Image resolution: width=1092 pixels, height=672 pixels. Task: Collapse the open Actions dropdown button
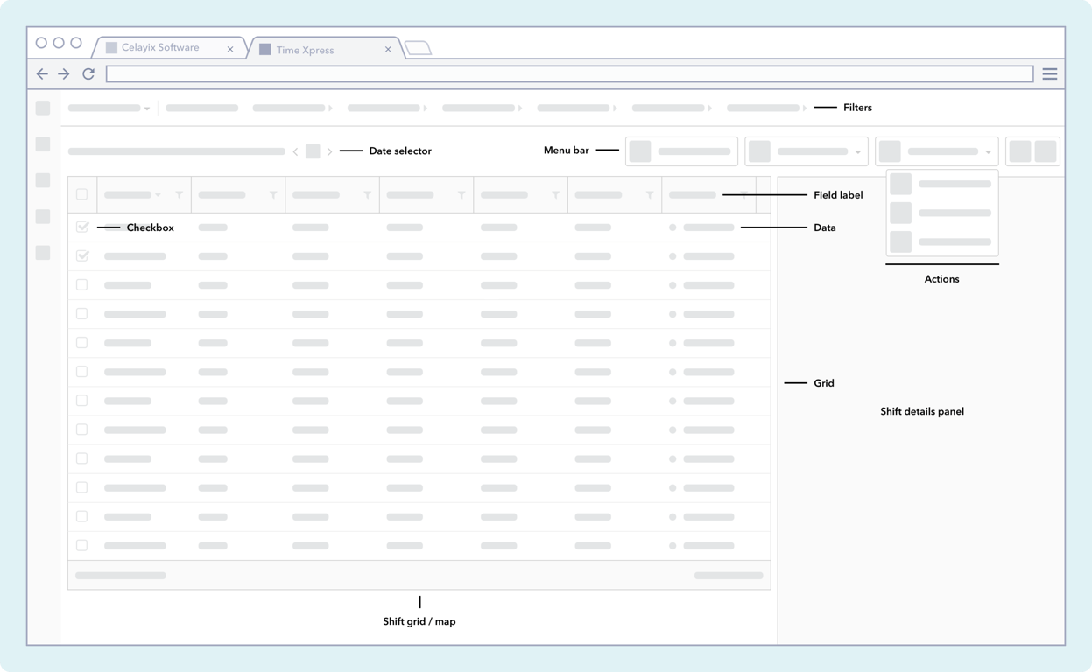pos(937,151)
